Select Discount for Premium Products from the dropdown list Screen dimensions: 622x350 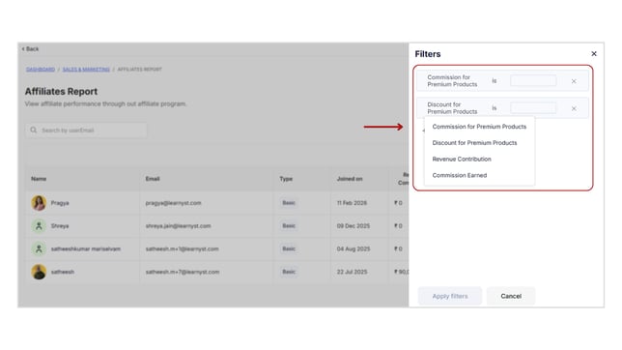474,143
